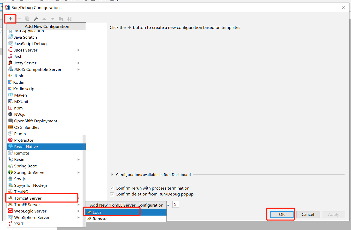The width and height of the screenshot is (351, 230).
Task: Click the React Native atom icon
Action: coord(10,147)
